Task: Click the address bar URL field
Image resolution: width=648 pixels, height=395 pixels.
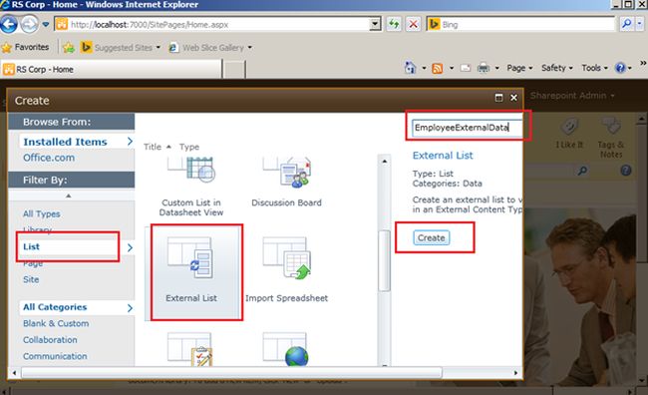Action: pyautogui.click(x=218, y=24)
